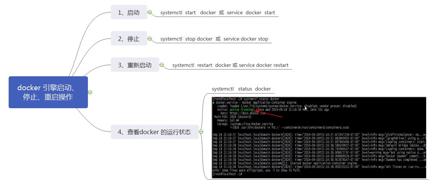Select the 3、重新启动 node
Screen dimensions: 438x192
(x=135, y=65)
